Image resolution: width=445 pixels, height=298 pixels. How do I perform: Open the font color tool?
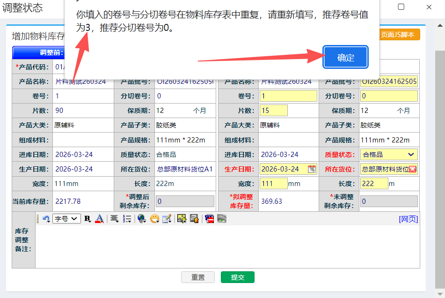pyautogui.click(x=99, y=219)
